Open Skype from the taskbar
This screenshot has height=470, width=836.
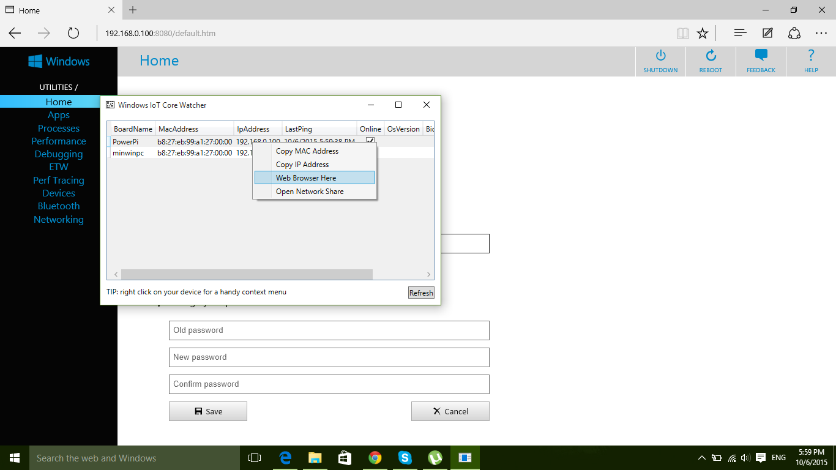(x=405, y=458)
